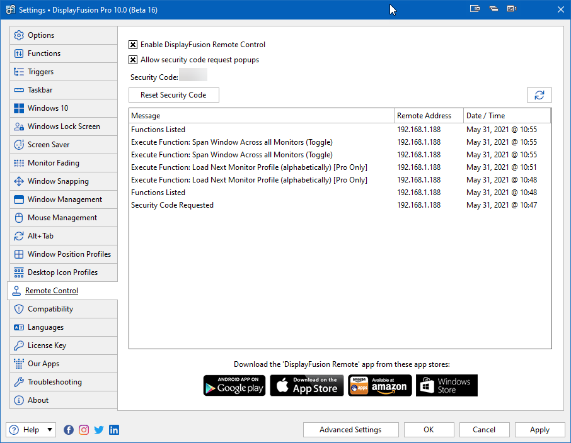Select the Functions Listed row at 10:48
The width and height of the screenshot is (571, 443).
(340, 193)
